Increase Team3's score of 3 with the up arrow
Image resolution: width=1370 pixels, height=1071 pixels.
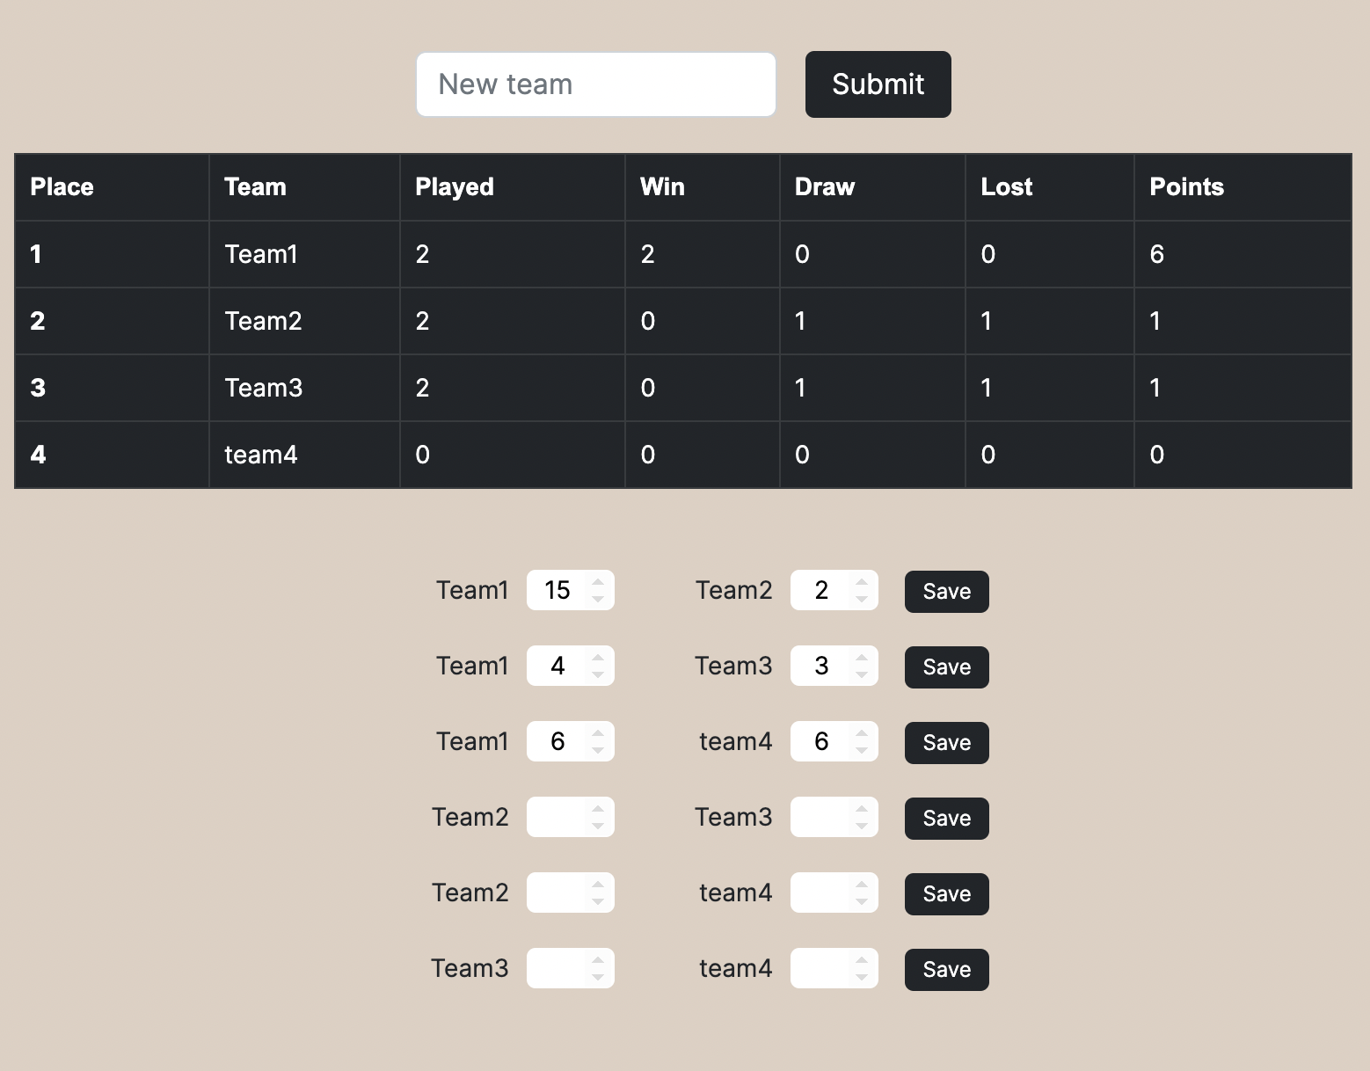tap(861, 658)
